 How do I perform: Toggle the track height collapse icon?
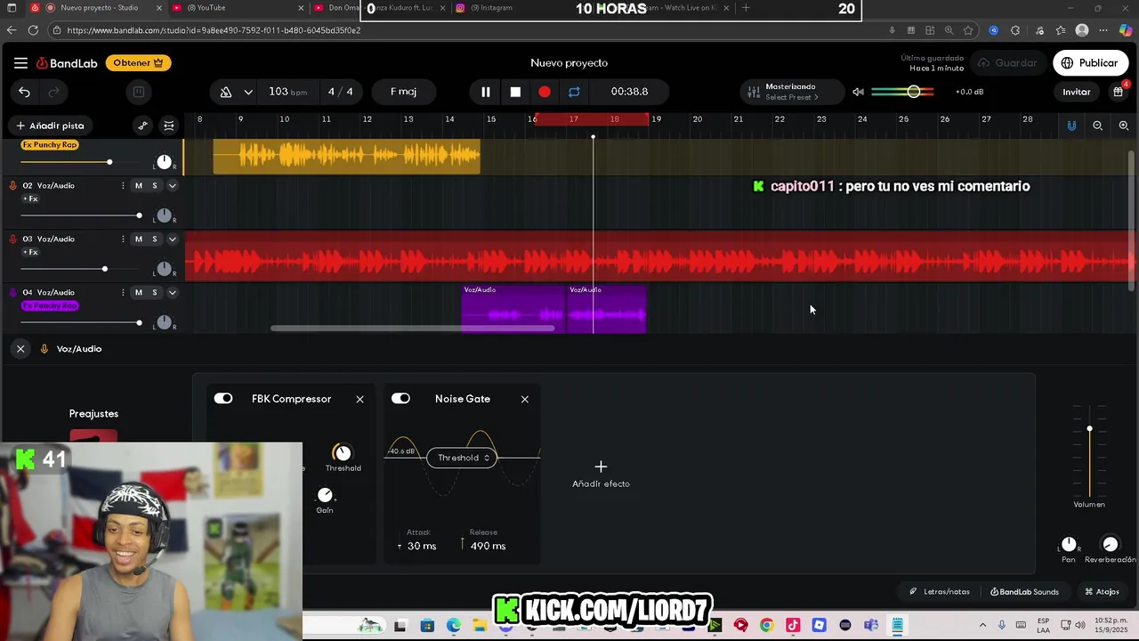[169, 126]
